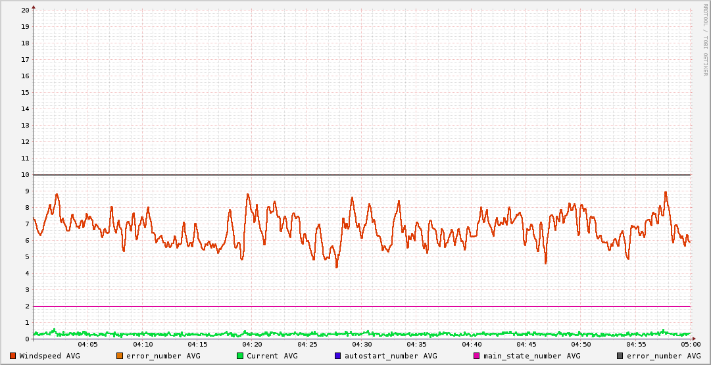
Task: Click the green Current AVG legend swatch
Action: coord(240,356)
